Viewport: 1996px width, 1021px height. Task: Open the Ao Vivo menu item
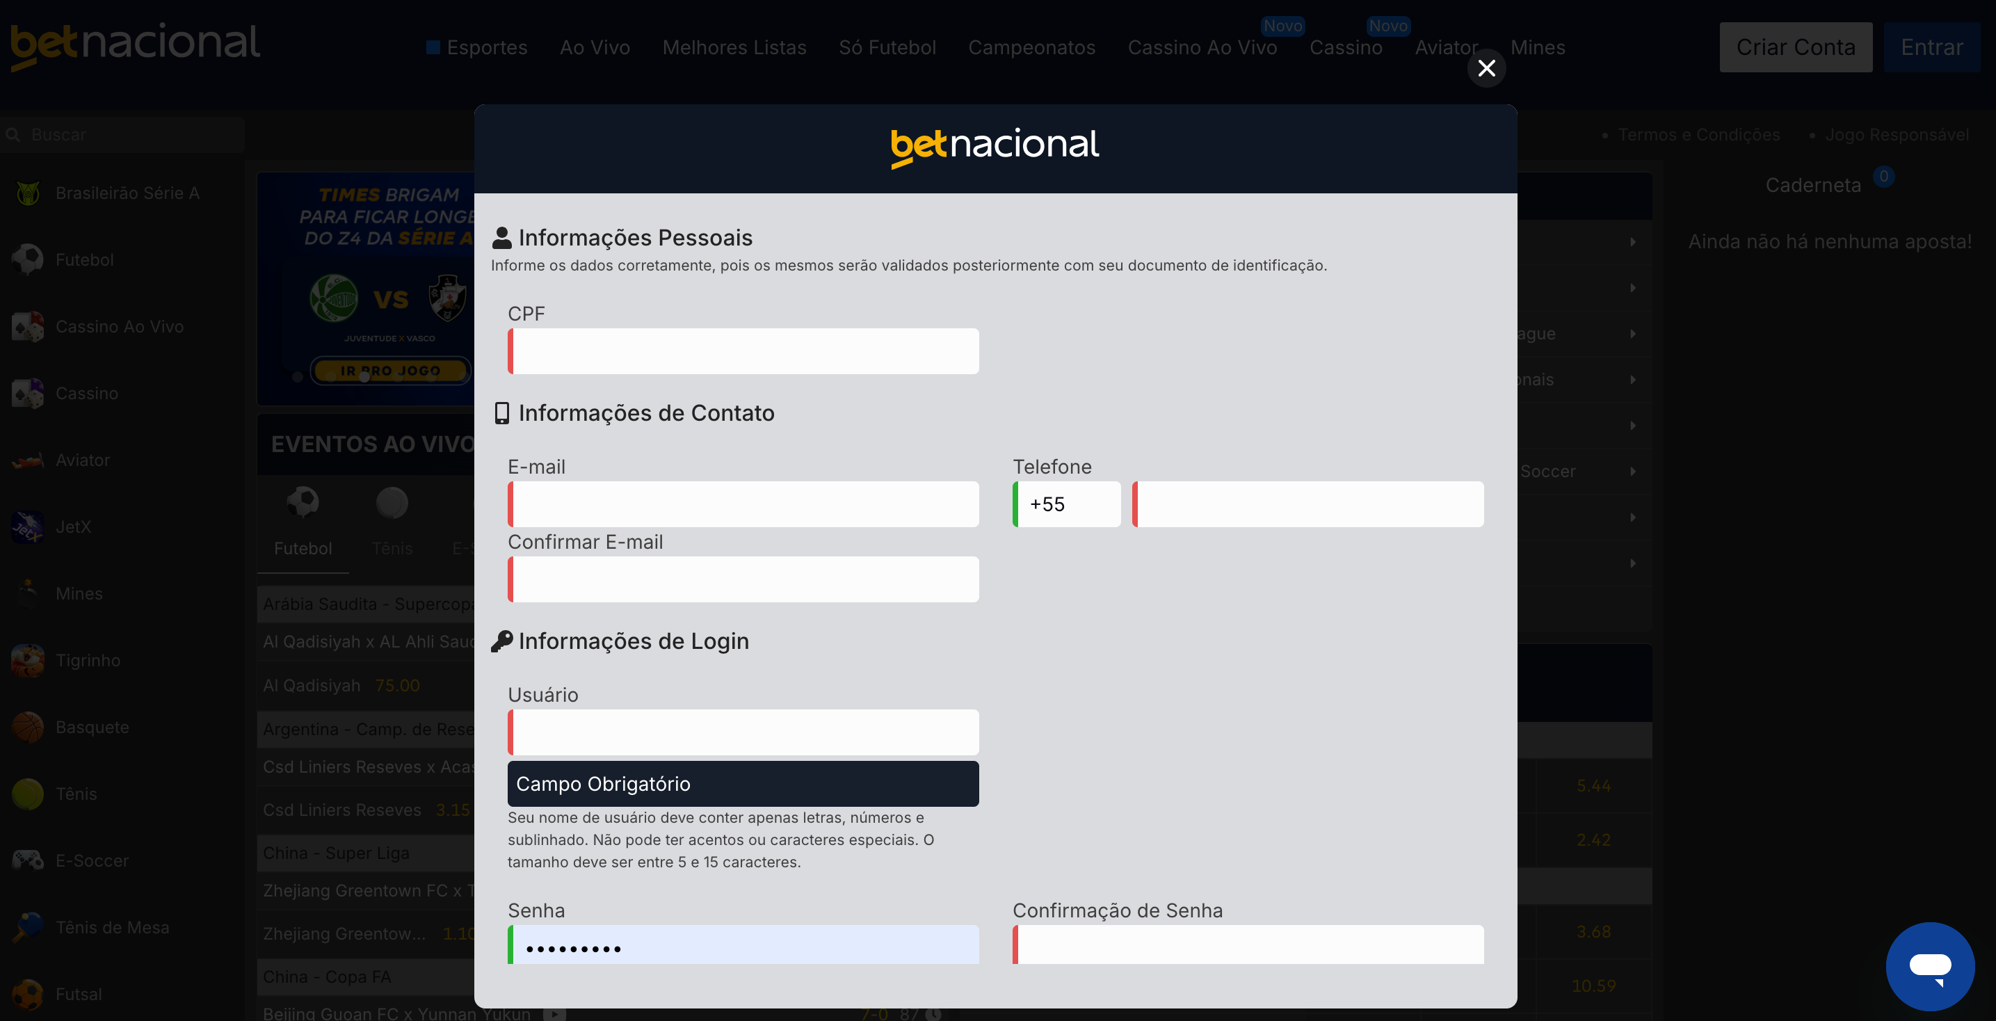595,47
